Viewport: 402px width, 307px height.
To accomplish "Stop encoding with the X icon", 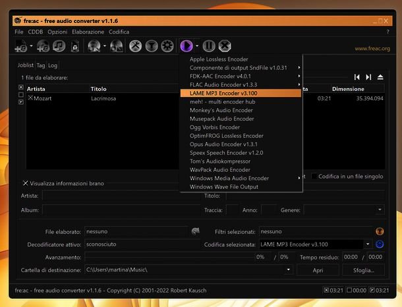I will (225, 46).
